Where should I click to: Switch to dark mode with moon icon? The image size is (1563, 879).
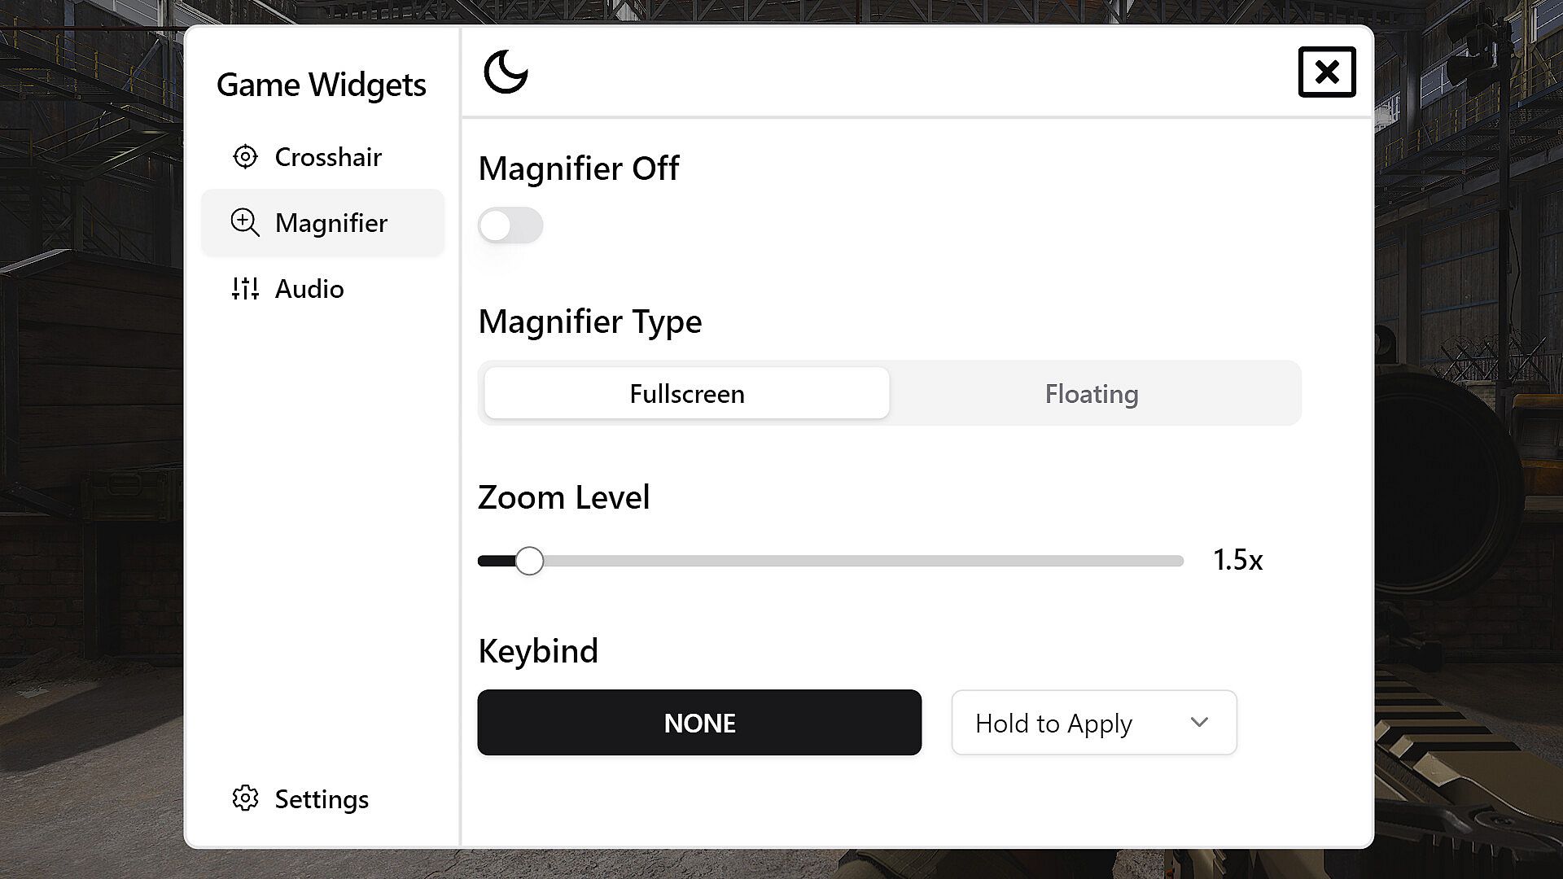[506, 72]
